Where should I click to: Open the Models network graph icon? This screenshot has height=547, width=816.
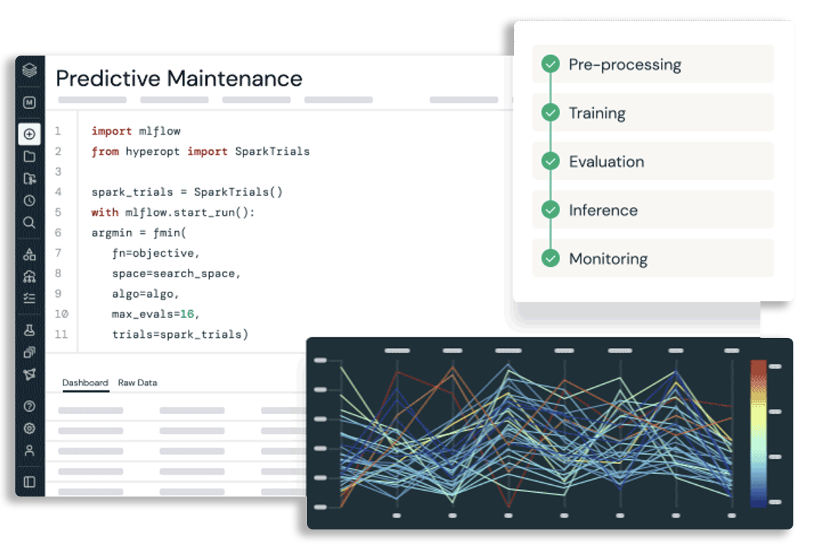tap(30, 374)
